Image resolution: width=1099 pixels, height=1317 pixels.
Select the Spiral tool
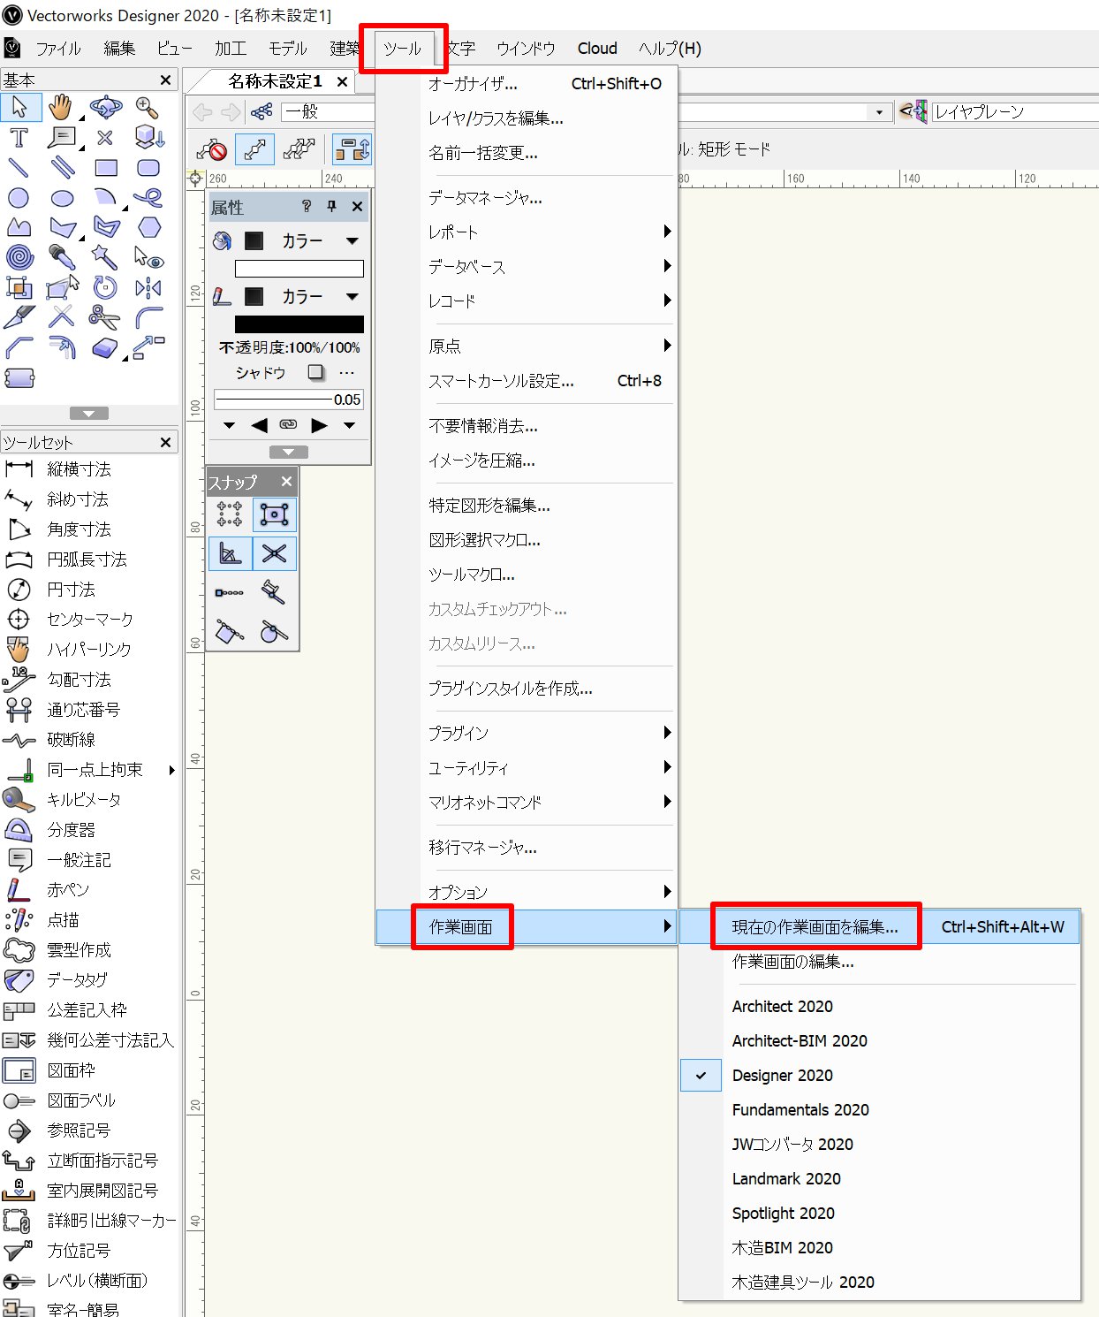pos(19,257)
